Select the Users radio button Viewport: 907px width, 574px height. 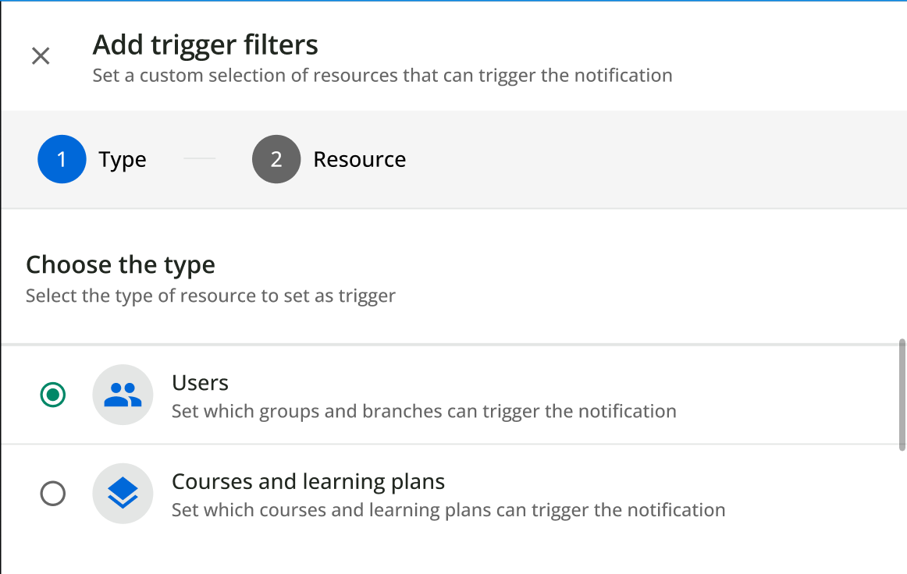53,395
